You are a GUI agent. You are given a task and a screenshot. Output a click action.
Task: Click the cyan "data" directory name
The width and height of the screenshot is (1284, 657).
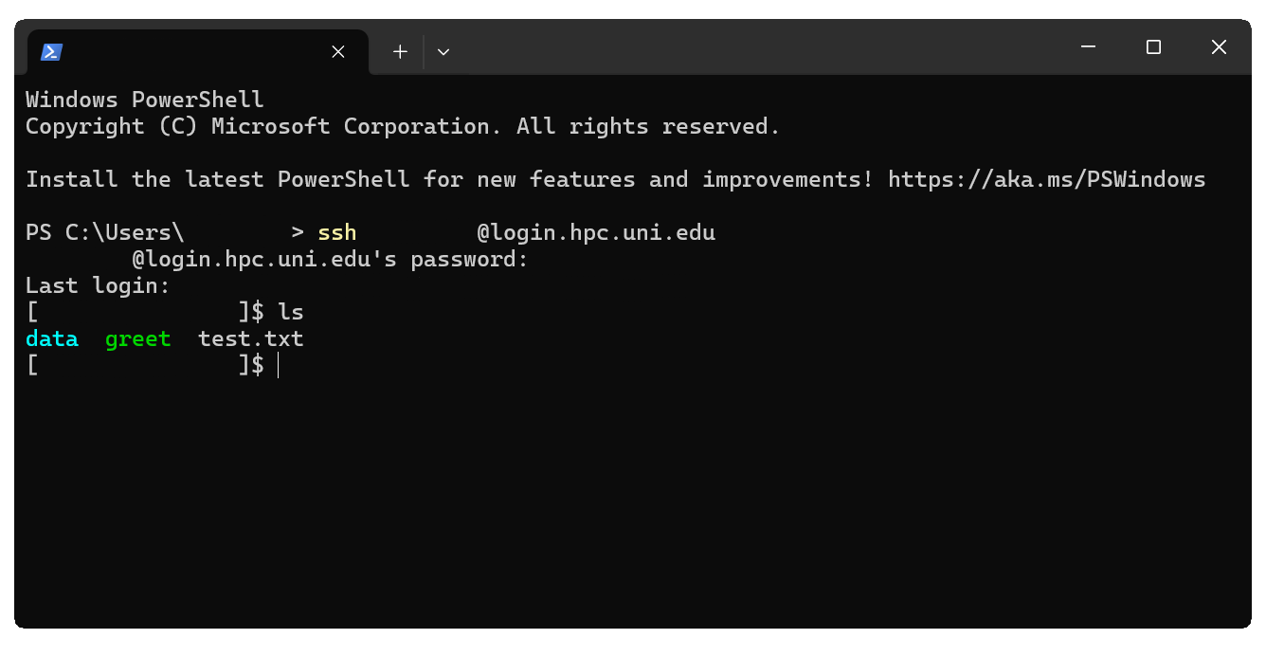tap(52, 338)
